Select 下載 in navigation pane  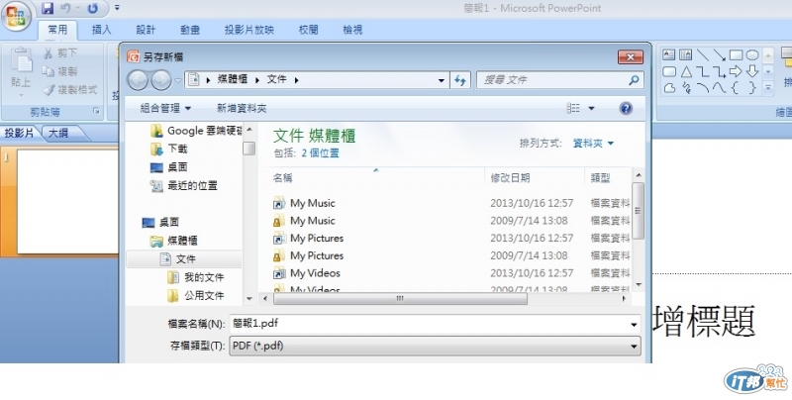pyautogui.click(x=169, y=149)
